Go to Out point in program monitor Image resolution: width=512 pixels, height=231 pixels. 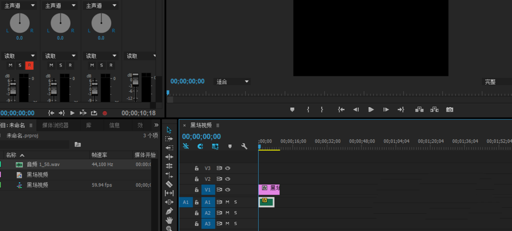click(x=401, y=110)
